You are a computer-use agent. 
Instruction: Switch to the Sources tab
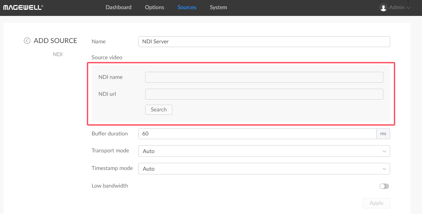click(x=187, y=7)
